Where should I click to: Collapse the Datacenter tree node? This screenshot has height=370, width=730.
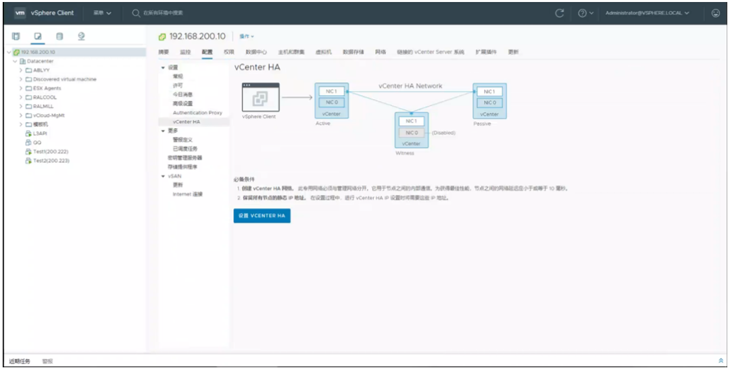15,61
